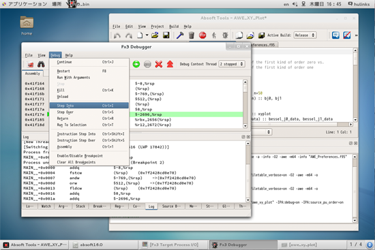375x250 pixels.
Task: Create a new file with the blank page icon
Action: pyautogui.click(x=140, y=35)
